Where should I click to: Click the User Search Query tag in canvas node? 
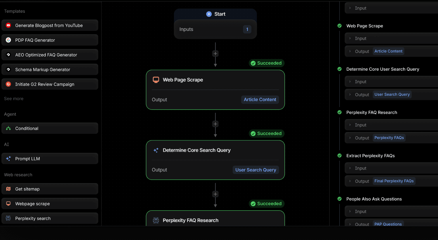pos(256,170)
